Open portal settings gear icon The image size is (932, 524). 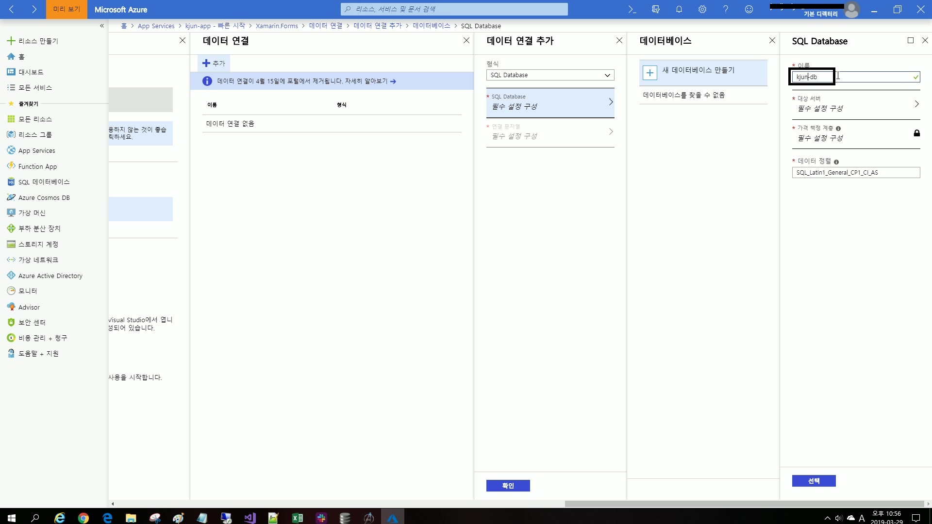(x=702, y=9)
